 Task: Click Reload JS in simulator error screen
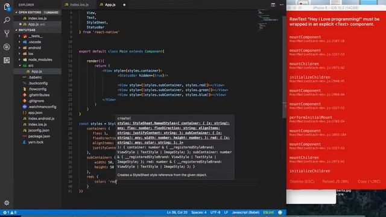tap(335, 181)
